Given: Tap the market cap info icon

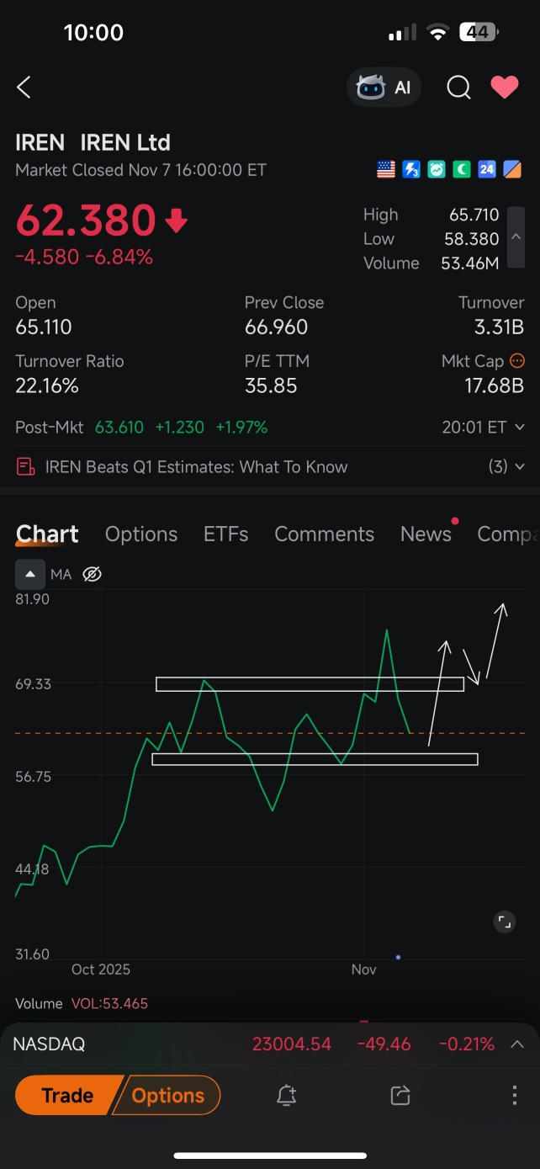Looking at the screenshot, I should [517, 361].
